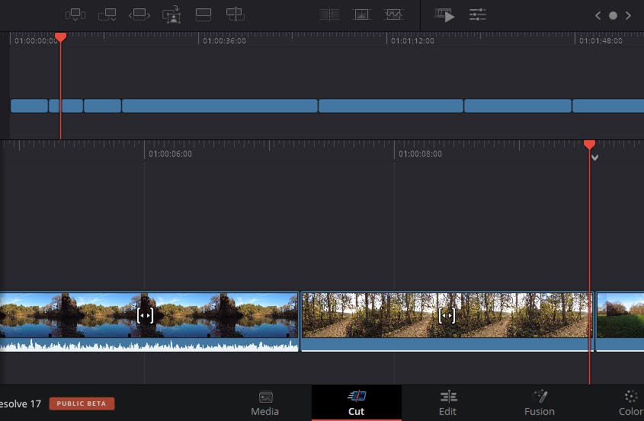
Task: Switch to the Media page
Action: (265, 403)
